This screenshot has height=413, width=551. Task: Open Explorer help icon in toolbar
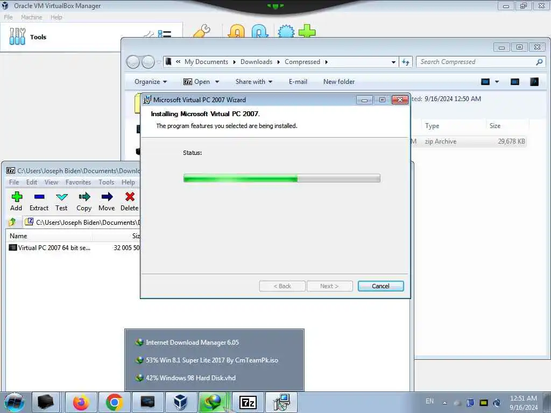coord(534,82)
